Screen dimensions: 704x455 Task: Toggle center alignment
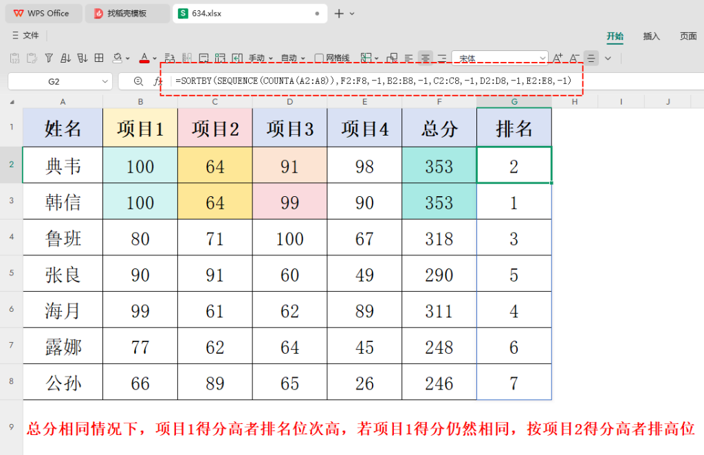425,58
